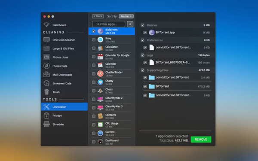Select the Dashboard 552 KB app row
This screenshot has height=161, width=258.
click(112, 142)
